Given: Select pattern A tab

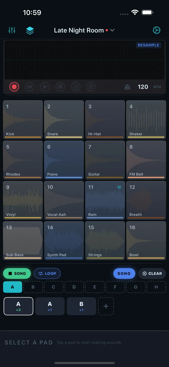Looking at the screenshot, I should pos(13,287).
